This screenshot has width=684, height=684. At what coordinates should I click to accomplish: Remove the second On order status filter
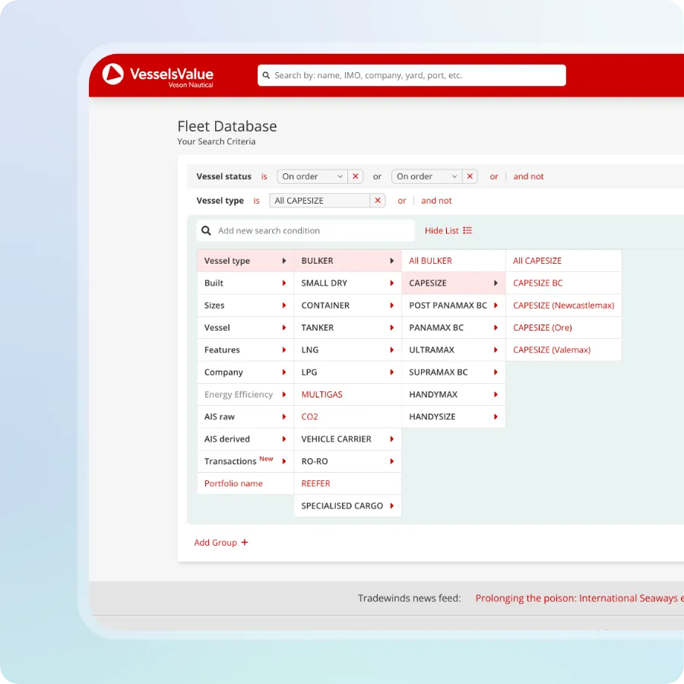(470, 176)
